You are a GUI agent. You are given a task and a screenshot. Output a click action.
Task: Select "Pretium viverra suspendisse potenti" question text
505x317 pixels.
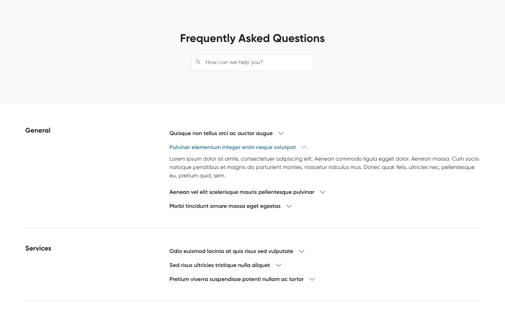point(236,279)
